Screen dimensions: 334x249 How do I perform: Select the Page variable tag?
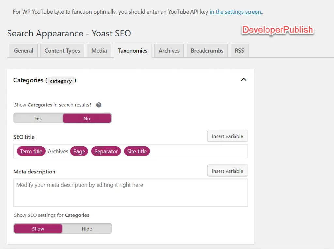pyautogui.click(x=79, y=151)
